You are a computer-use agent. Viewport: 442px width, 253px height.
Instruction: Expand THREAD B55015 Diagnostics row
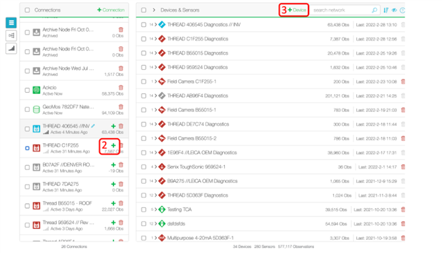[156, 53]
